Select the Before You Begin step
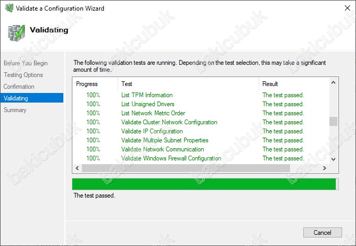This screenshot has width=356, height=246. tap(26, 63)
